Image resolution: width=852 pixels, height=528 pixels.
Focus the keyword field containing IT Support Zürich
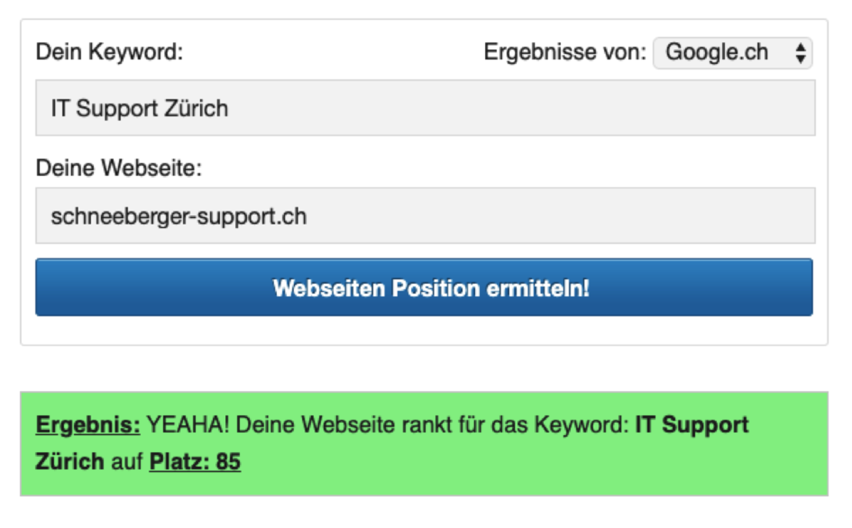[425, 108]
